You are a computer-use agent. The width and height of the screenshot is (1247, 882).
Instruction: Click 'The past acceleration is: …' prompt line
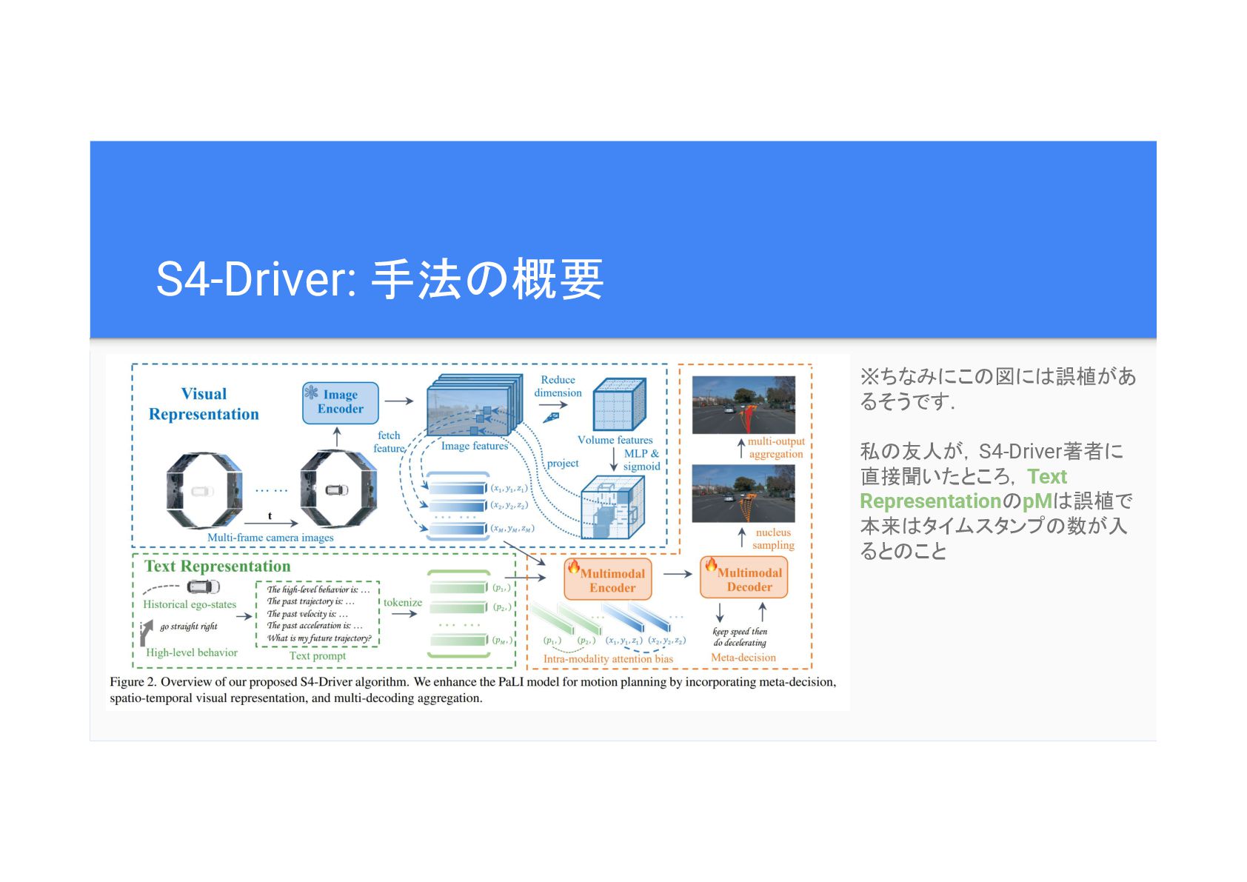[x=315, y=625]
